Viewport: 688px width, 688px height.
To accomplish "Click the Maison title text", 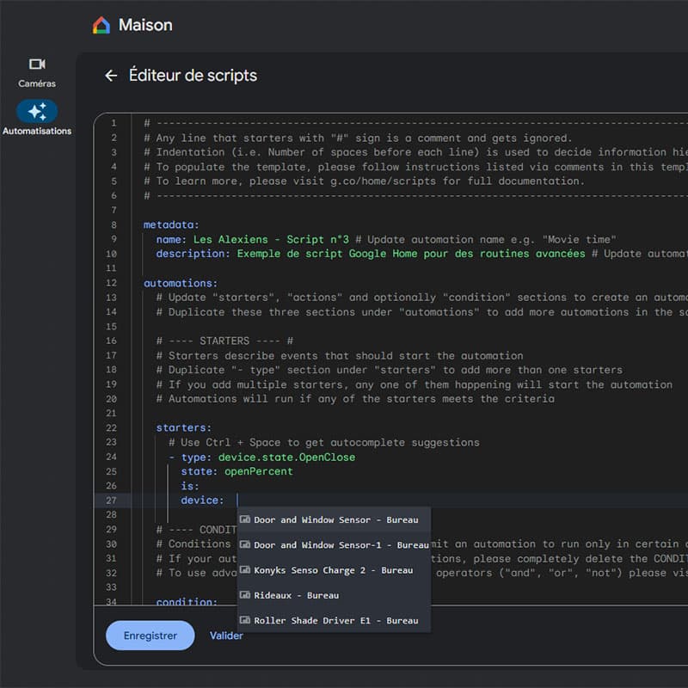I will tap(145, 25).
